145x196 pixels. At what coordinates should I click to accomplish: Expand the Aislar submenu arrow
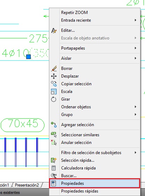pyautogui.click(x=136, y=58)
